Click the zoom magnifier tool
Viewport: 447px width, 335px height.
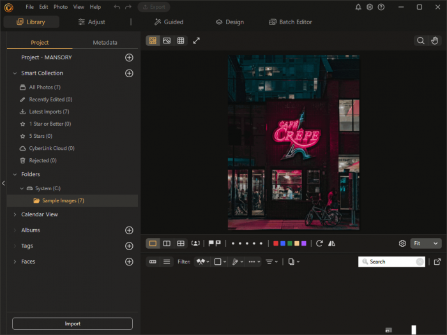(x=421, y=41)
